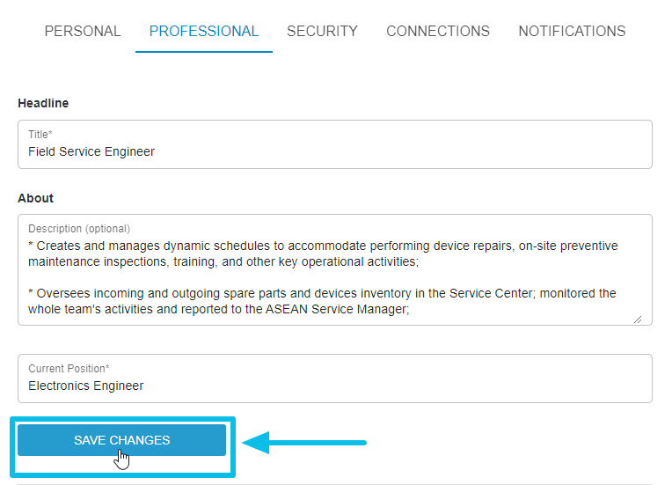Click the description textarea resize handle

coord(638,320)
